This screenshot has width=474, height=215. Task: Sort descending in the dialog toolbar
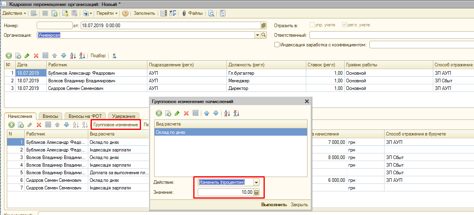click(236, 113)
